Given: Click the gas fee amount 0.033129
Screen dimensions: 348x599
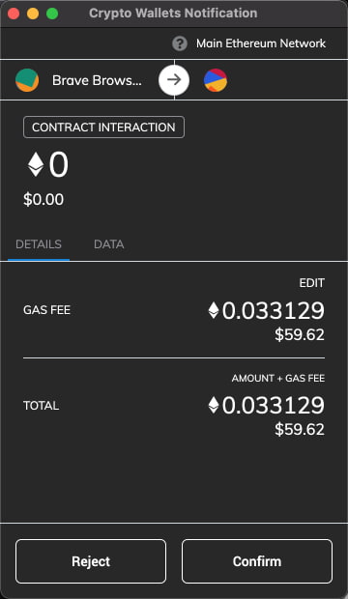Looking at the screenshot, I should [x=273, y=310].
